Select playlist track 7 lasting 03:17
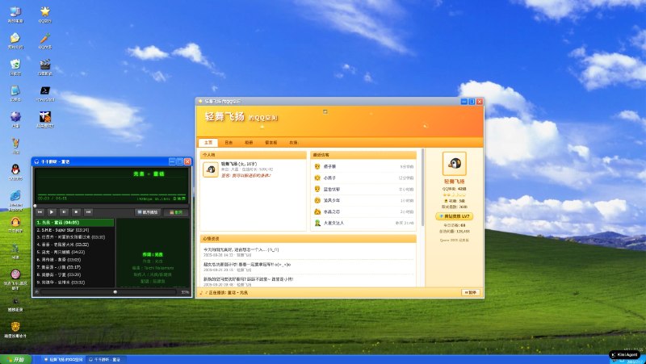 pyautogui.click(x=74, y=267)
